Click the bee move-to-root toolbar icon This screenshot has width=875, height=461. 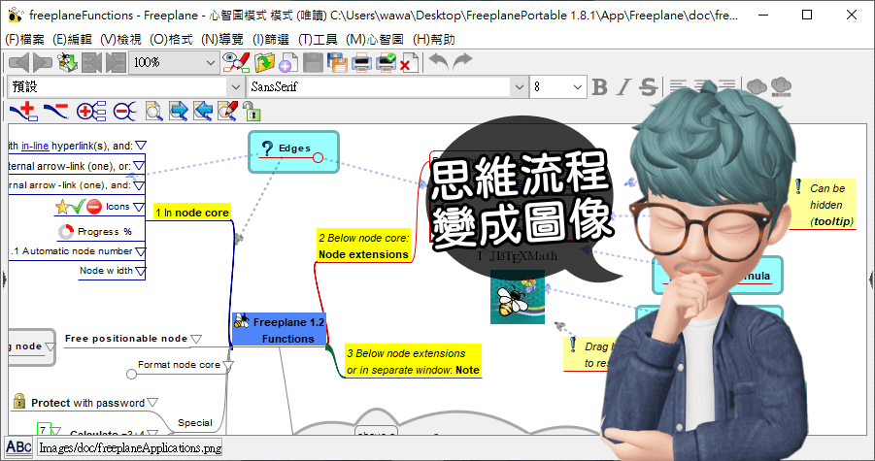coord(68,62)
